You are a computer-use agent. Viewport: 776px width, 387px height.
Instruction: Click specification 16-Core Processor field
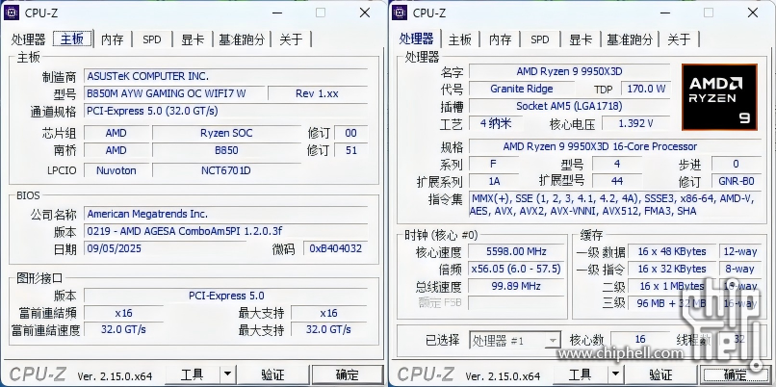coord(614,146)
